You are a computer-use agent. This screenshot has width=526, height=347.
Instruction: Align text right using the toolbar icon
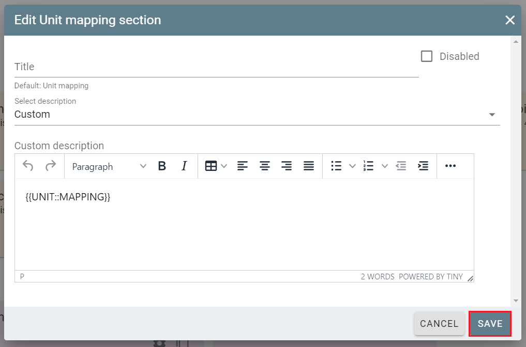(x=287, y=166)
